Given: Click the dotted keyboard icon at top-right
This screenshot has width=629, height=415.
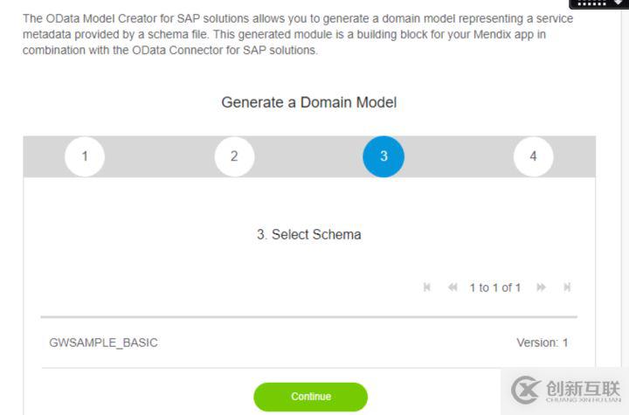Looking at the screenshot, I should click(591, 3).
